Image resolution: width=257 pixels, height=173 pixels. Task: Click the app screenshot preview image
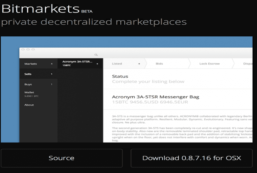click(127, 90)
